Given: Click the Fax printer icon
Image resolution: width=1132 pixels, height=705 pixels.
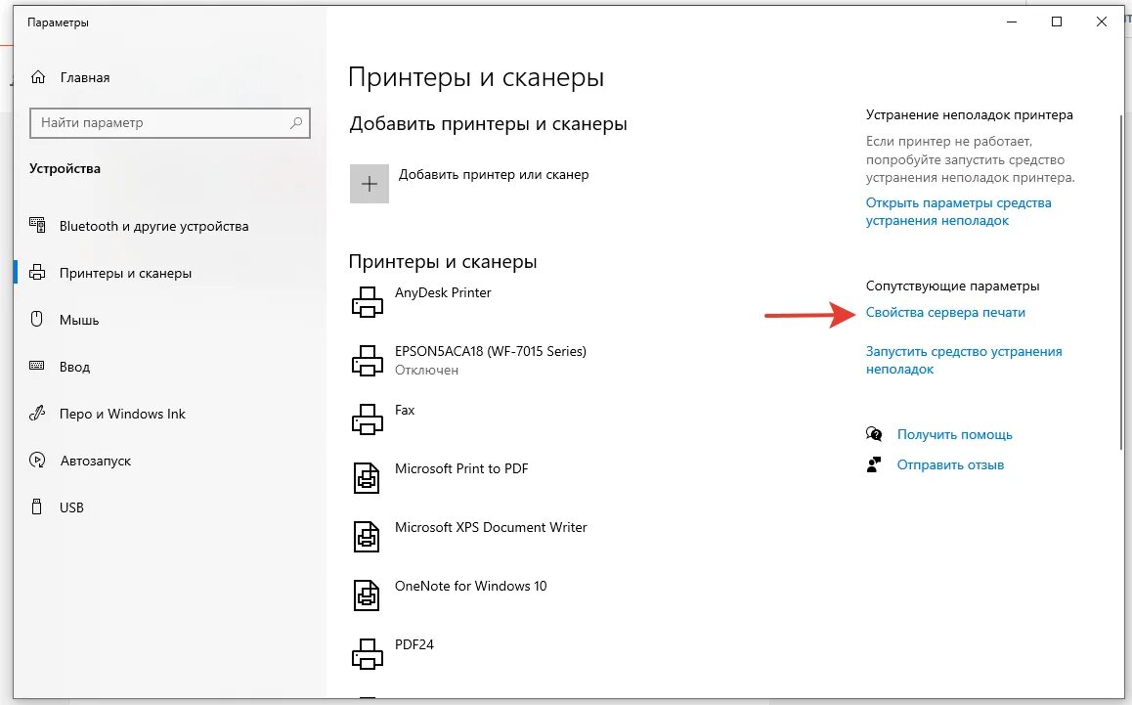Looking at the screenshot, I should pos(367,419).
